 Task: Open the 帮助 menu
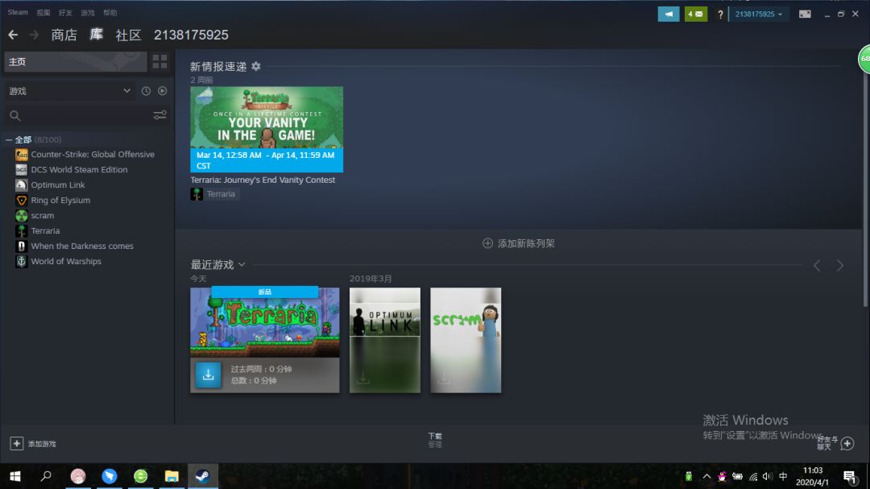pos(110,12)
